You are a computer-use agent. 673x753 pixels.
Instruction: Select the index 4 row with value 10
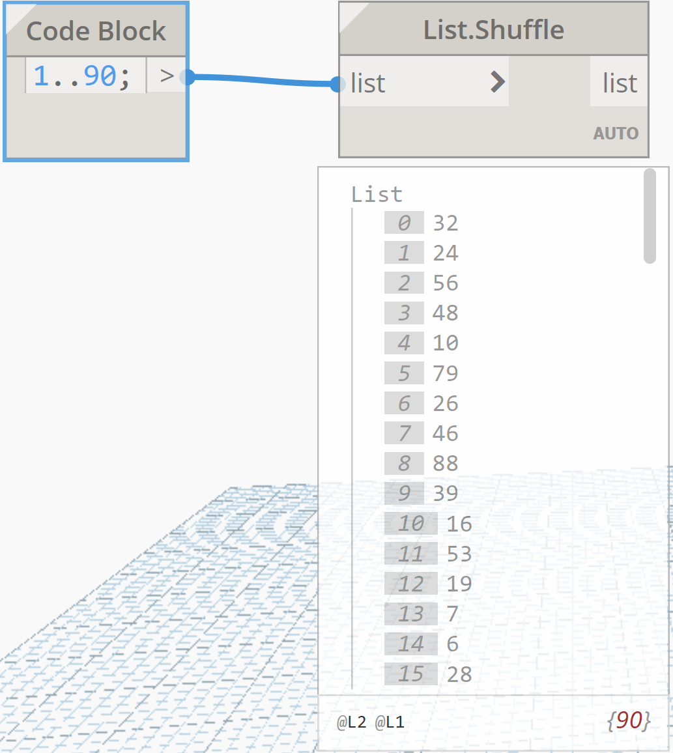coord(422,343)
